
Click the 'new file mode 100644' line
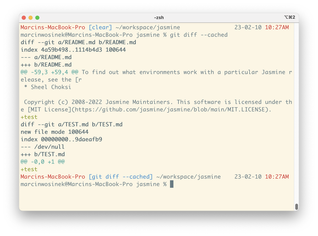[55, 132]
